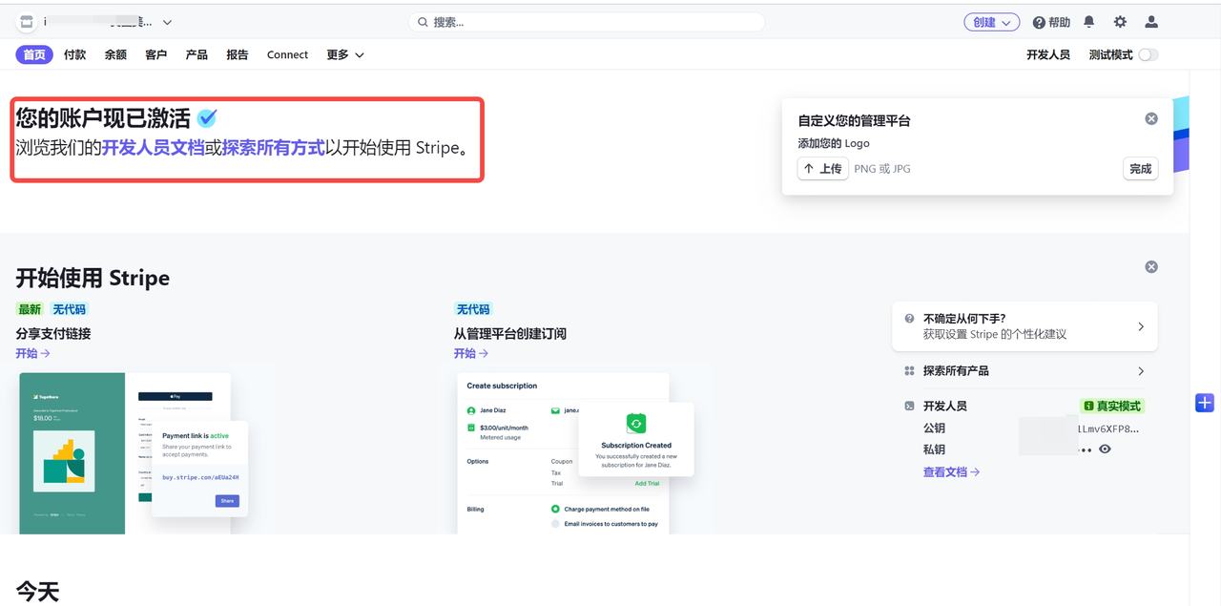Click the 最新 badge

coord(30,309)
